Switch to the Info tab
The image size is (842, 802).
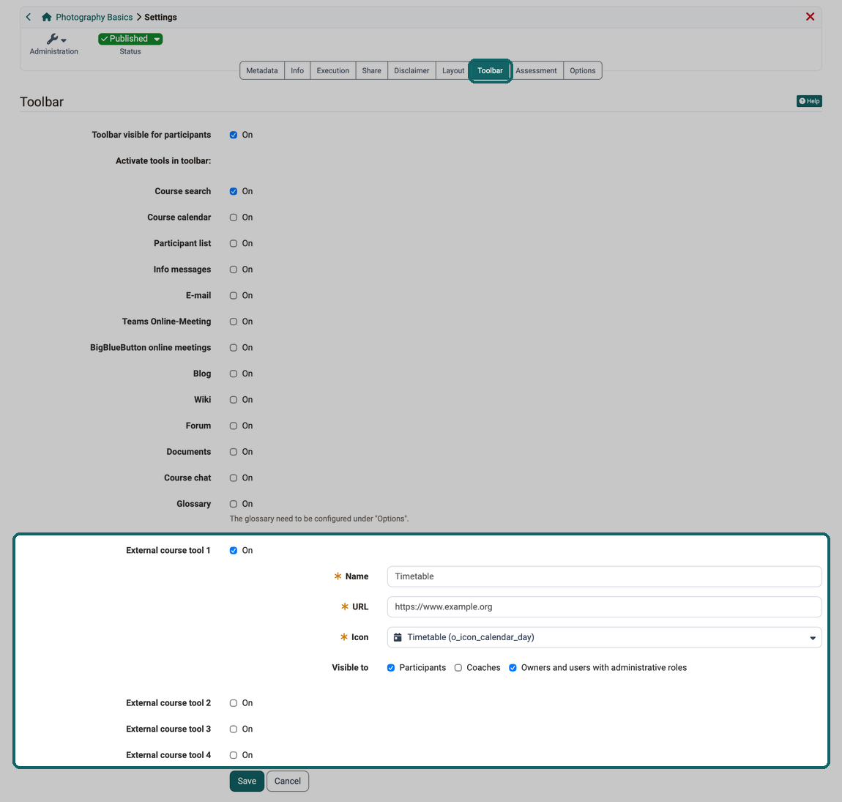[297, 70]
